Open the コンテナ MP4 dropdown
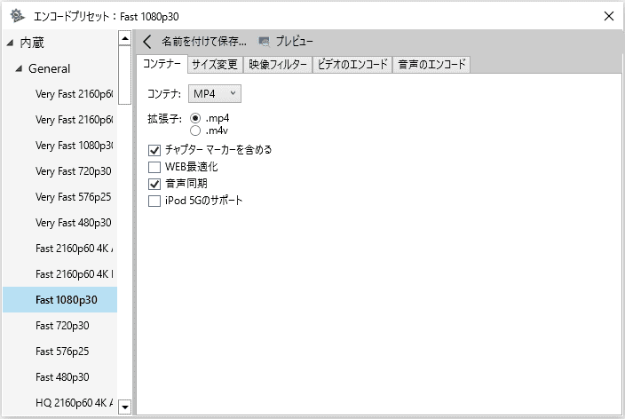This screenshot has width=625, height=419. point(215,93)
